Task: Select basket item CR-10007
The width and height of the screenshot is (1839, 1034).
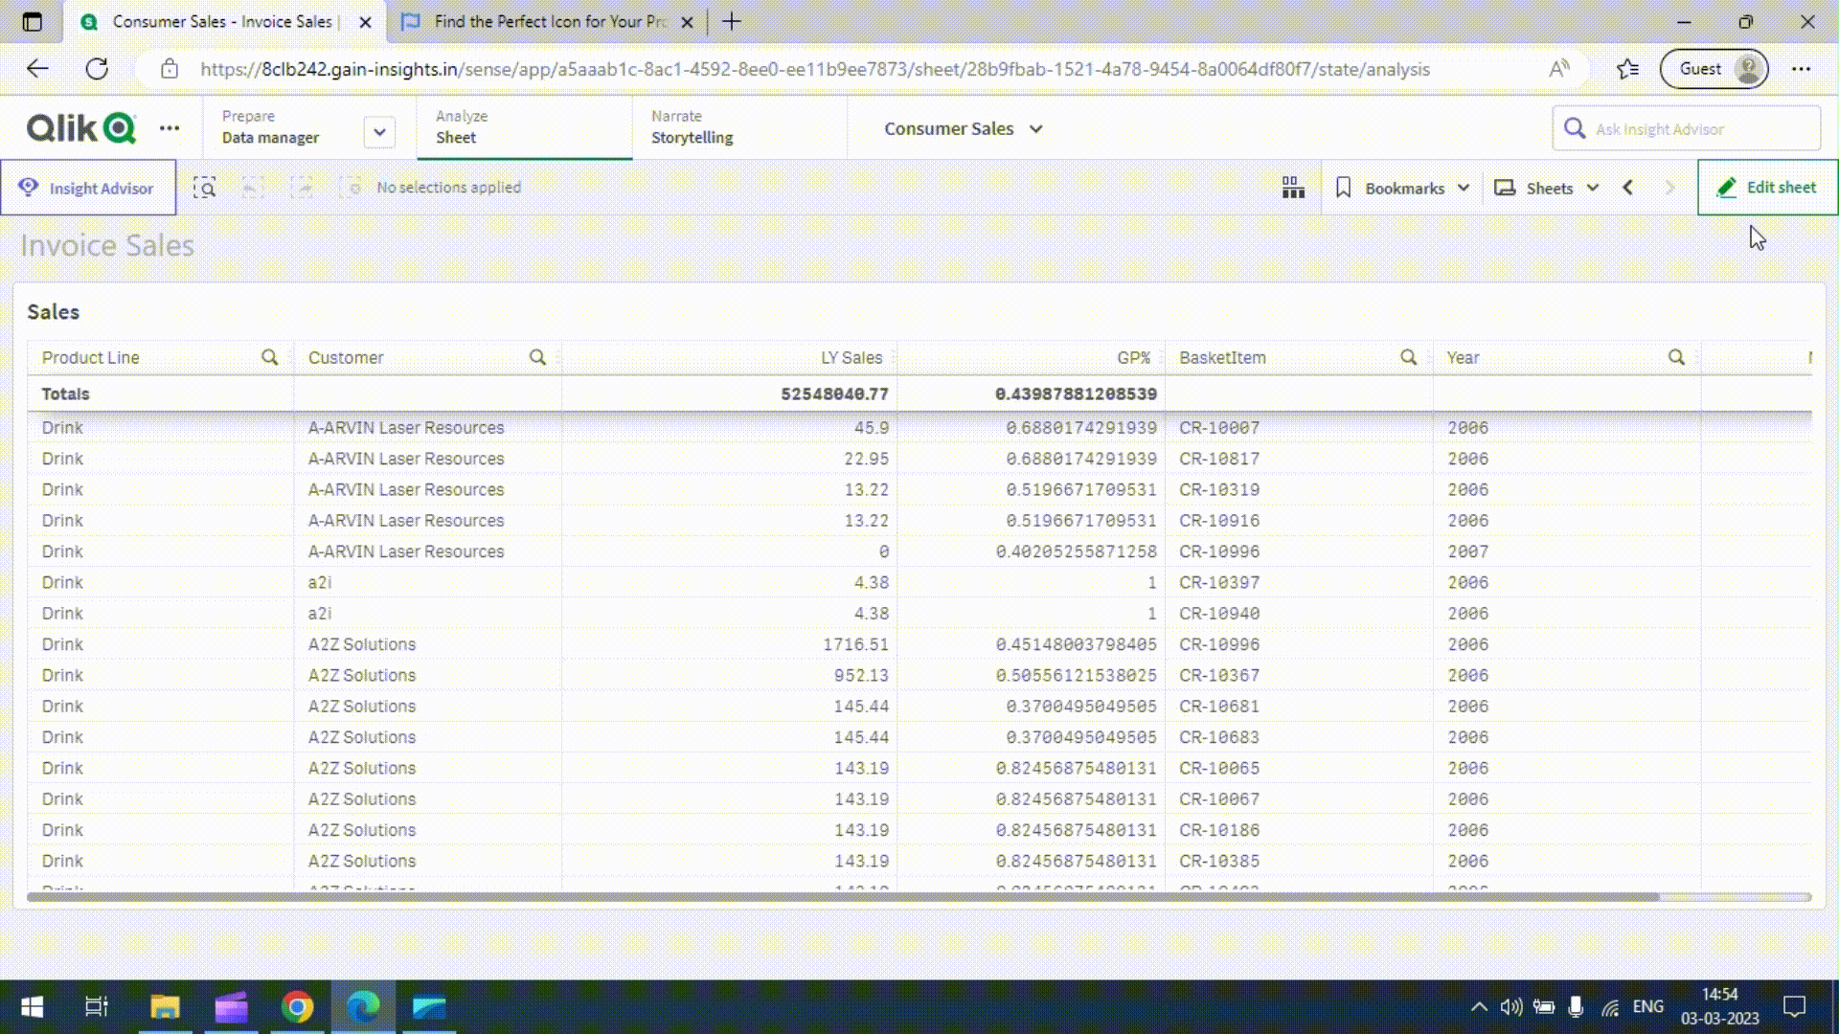Action: [1219, 428]
